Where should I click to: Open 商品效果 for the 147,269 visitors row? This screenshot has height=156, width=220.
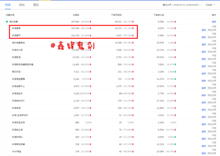pyautogui.click(x=212, y=30)
